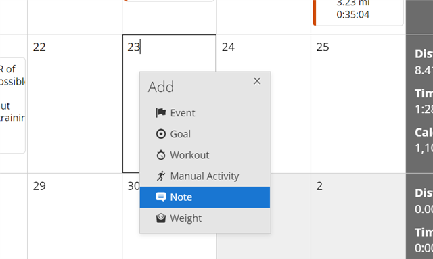Select Event from the Add menu

pyautogui.click(x=205, y=113)
